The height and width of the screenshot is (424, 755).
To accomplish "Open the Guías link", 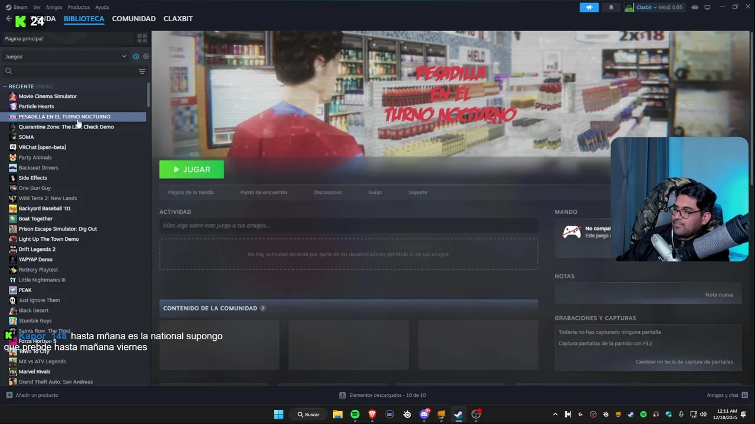I will tap(375, 193).
